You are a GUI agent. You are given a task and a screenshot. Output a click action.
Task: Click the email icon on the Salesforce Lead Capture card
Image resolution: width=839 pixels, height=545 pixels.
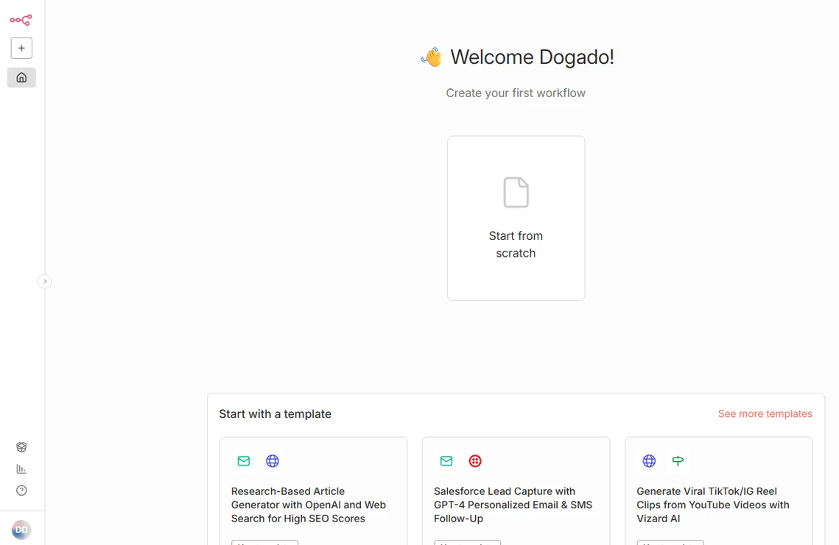point(446,461)
